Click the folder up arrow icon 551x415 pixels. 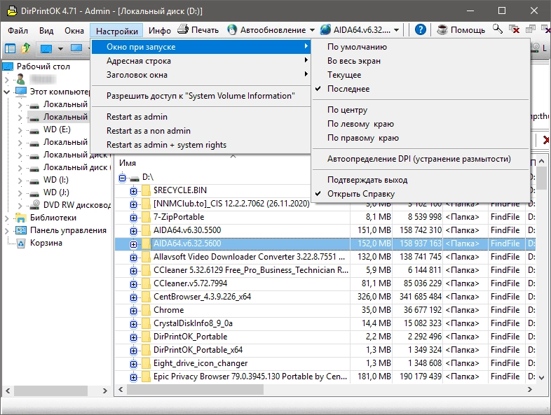[26, 48]
